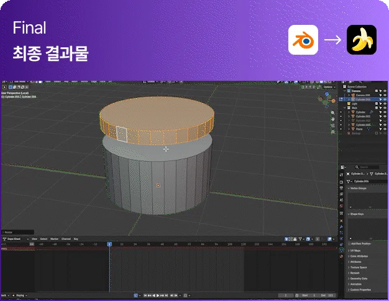
Task: Open Dope Sheet Marker menu
Action: click(x=54, y=239)
